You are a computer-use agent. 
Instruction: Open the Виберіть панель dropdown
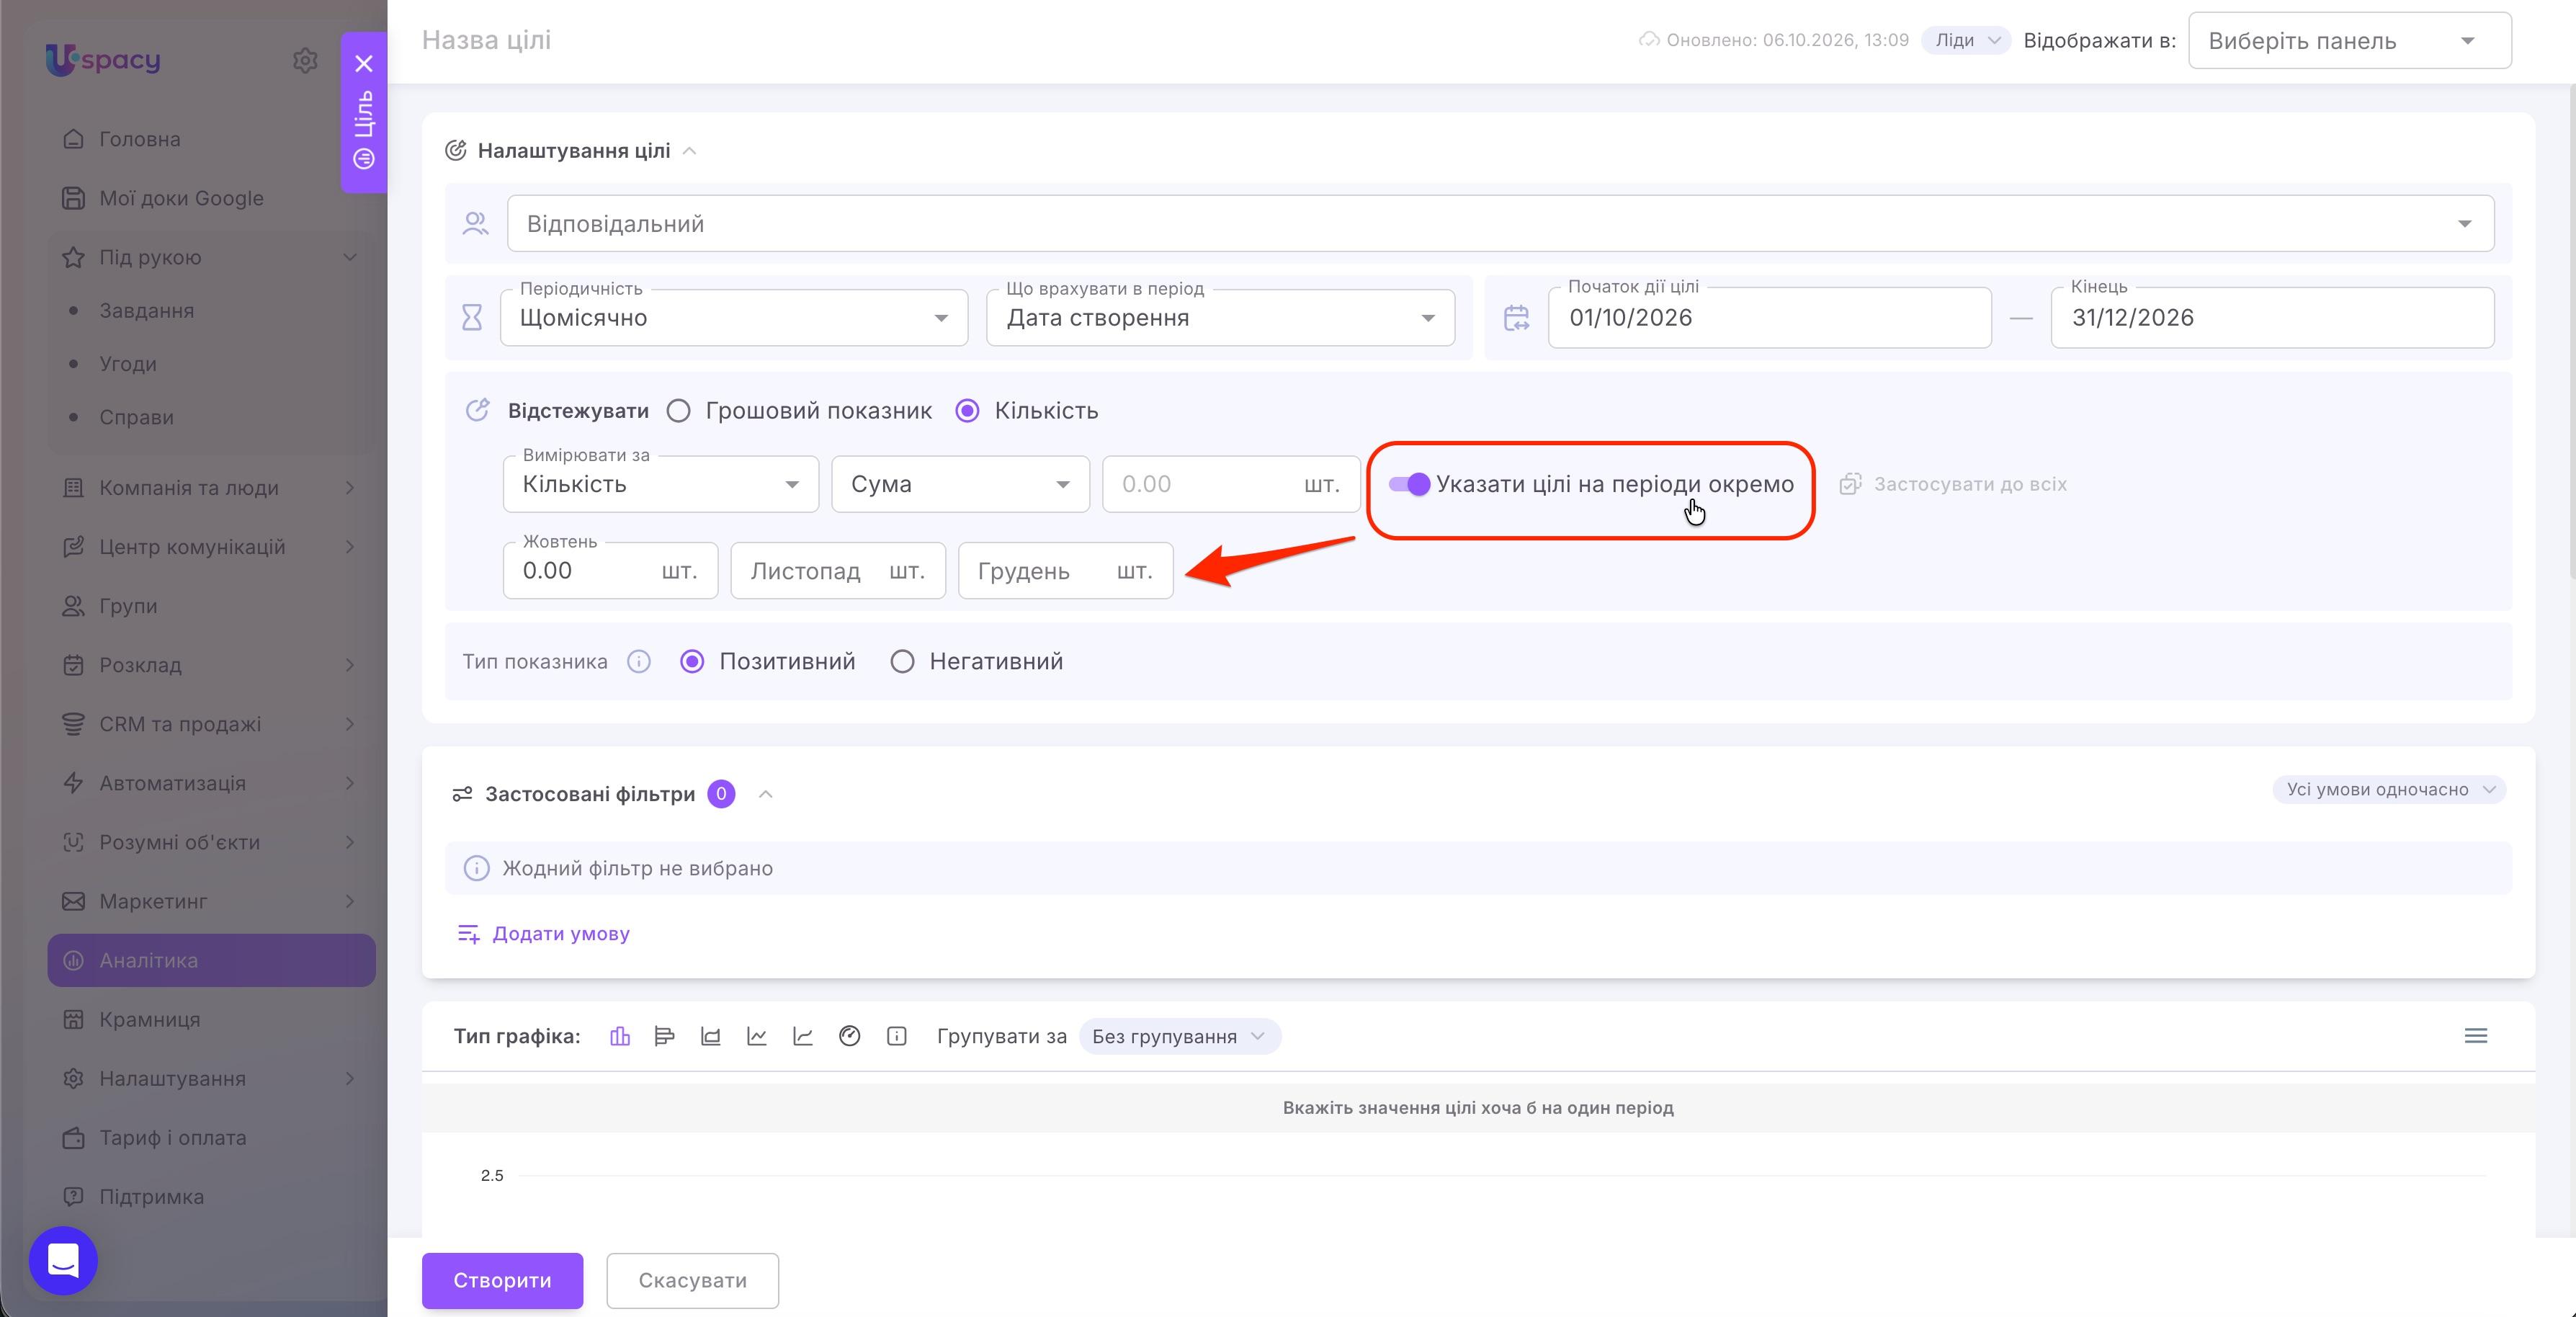(x=2349, y=41)
